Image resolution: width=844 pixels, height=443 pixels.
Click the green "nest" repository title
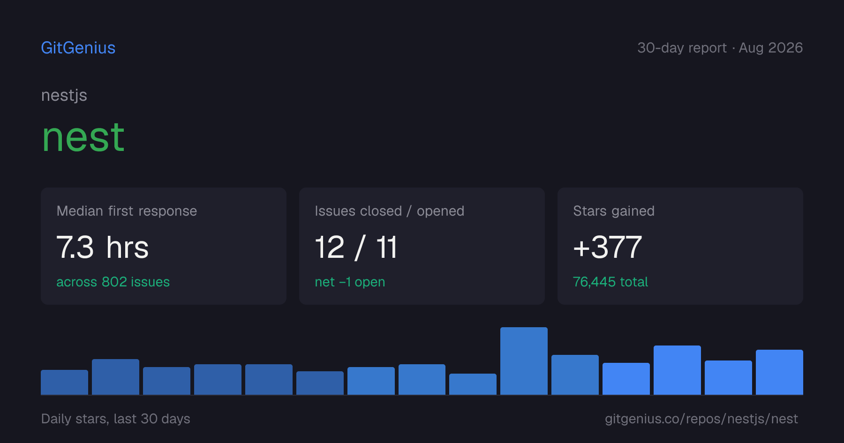tap(83, 137)
